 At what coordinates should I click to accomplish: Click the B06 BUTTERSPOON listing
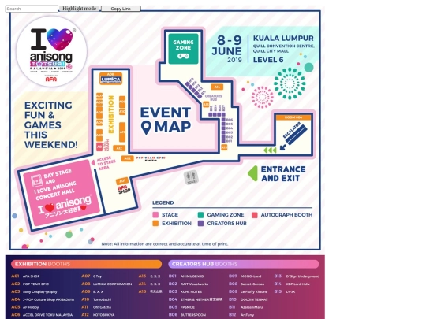click(188, 315)
